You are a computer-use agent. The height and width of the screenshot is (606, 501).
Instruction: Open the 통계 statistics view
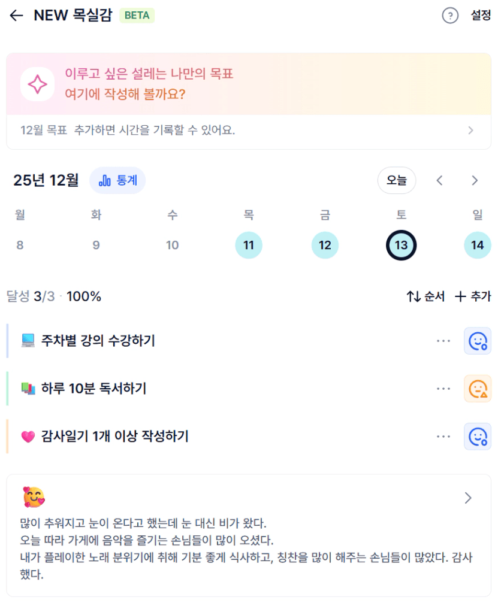pos(117,180)
